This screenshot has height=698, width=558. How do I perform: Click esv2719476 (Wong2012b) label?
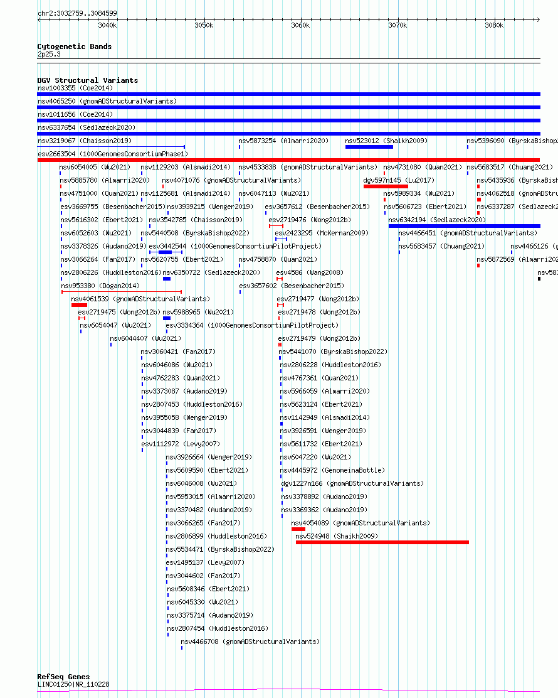[x=310, y=220]
